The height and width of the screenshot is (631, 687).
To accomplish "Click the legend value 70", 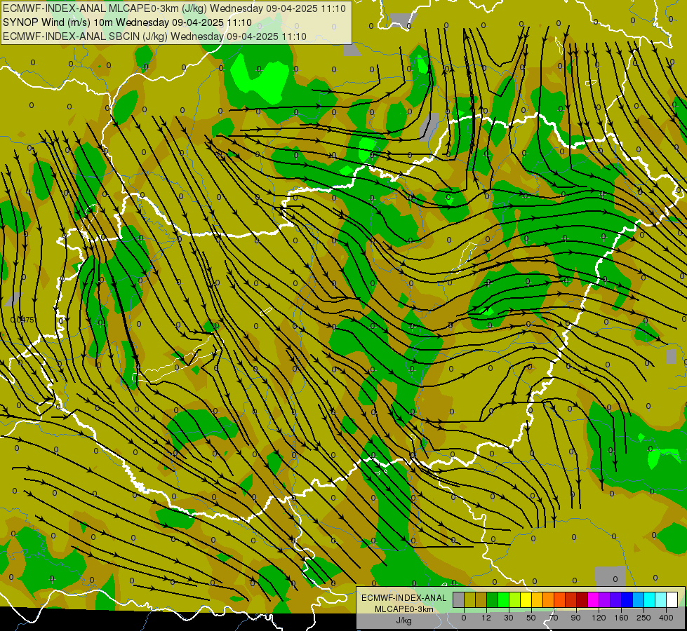I will tap(554, 618).
